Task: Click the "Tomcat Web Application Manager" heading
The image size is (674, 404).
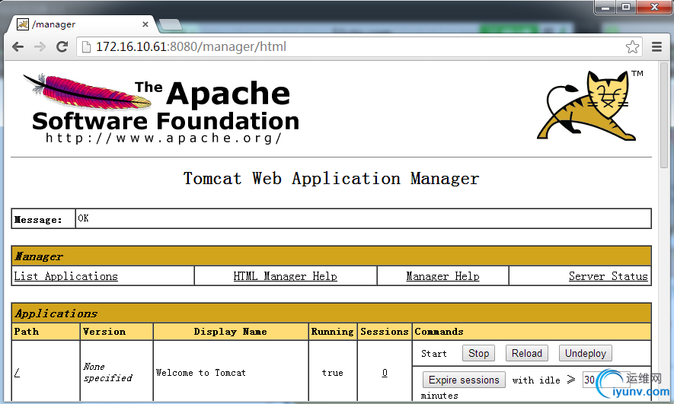Action: tap(331, 178)
